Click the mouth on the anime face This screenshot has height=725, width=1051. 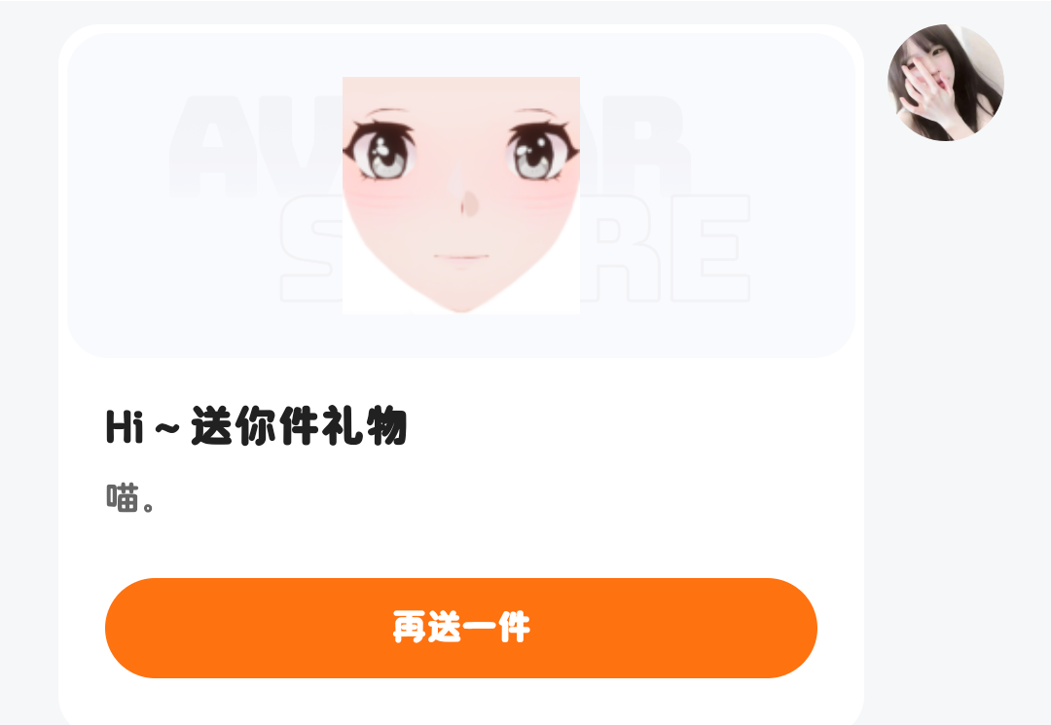pyautogui.click(x=461, y=257)
